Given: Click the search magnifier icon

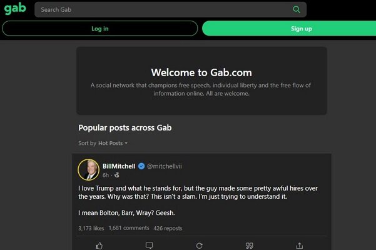Looking at the screenshot, I should (x=297, y=9).
